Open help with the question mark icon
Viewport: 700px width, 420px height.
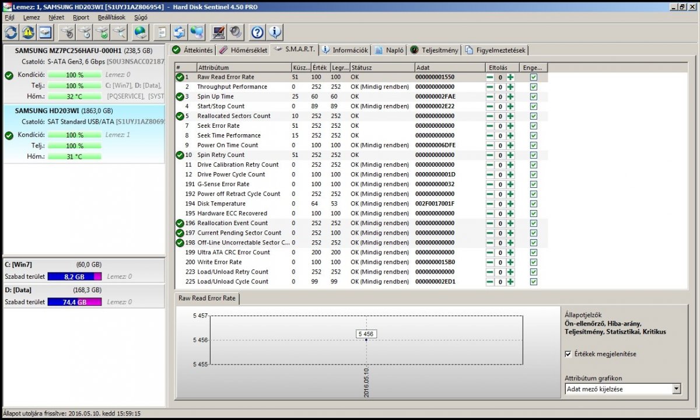257,32
